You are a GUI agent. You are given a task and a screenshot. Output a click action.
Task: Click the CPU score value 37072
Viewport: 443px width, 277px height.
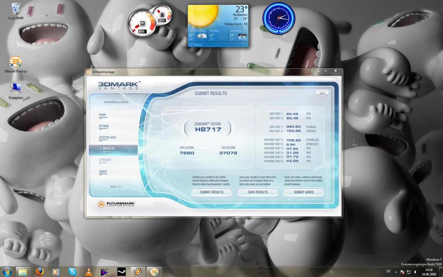click(x=228, y=153)
